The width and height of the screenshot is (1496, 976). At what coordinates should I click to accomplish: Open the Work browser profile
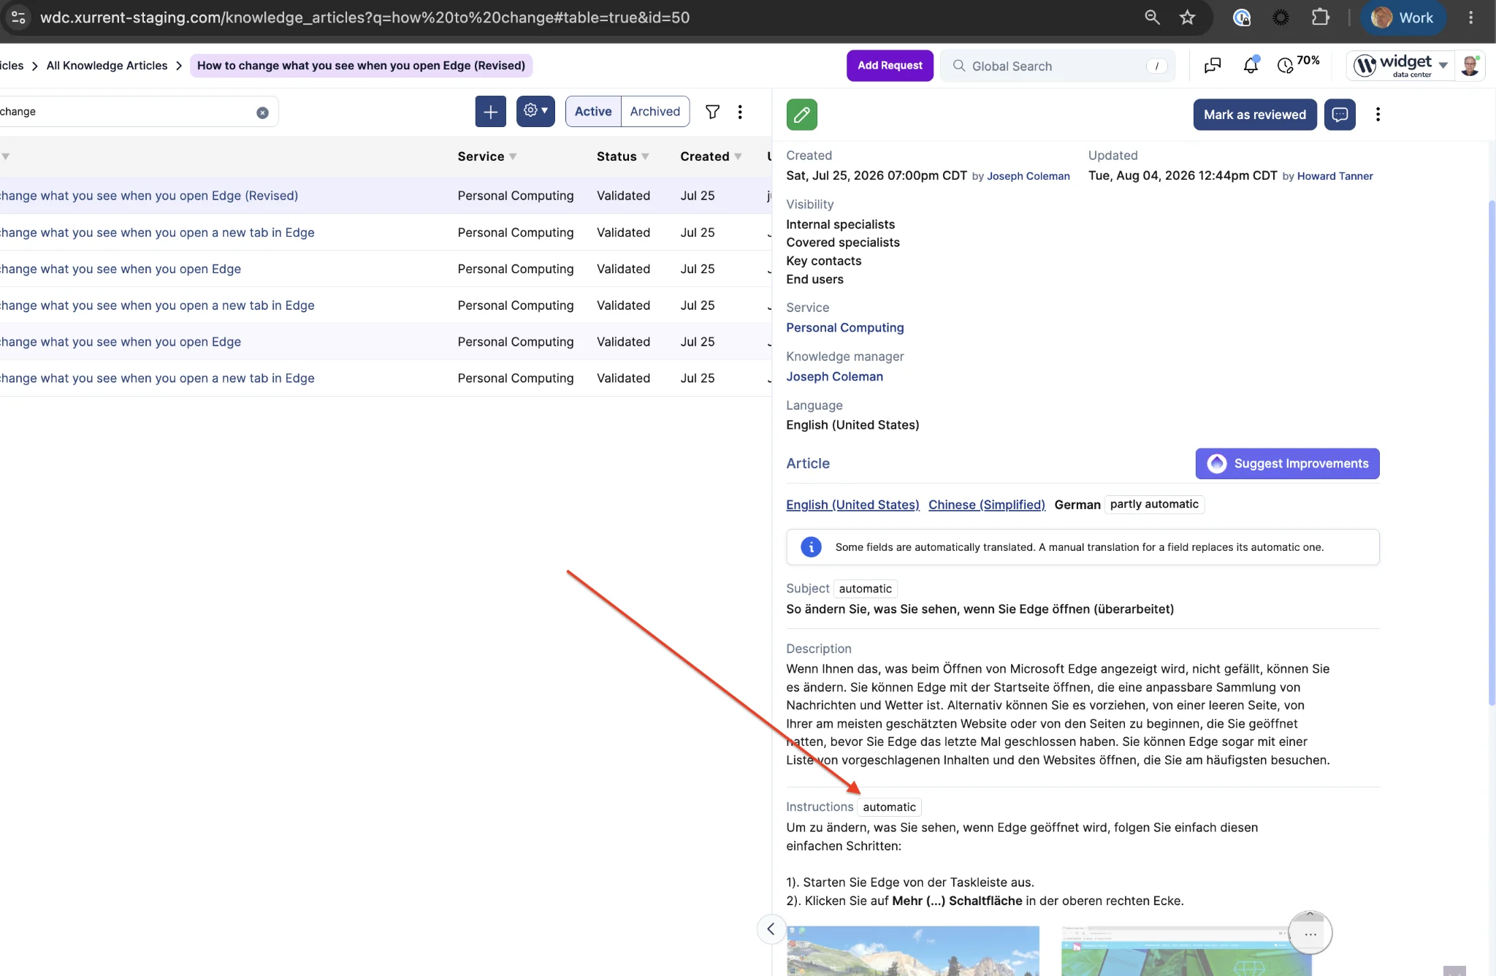point(1402,18)
